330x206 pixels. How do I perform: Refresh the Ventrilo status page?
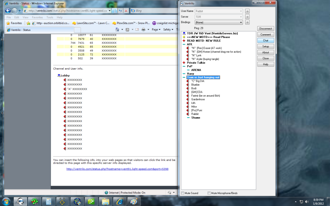(121, 11)
